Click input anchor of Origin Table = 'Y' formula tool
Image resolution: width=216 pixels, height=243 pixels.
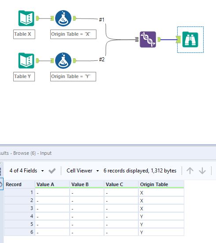coord(52,60)
